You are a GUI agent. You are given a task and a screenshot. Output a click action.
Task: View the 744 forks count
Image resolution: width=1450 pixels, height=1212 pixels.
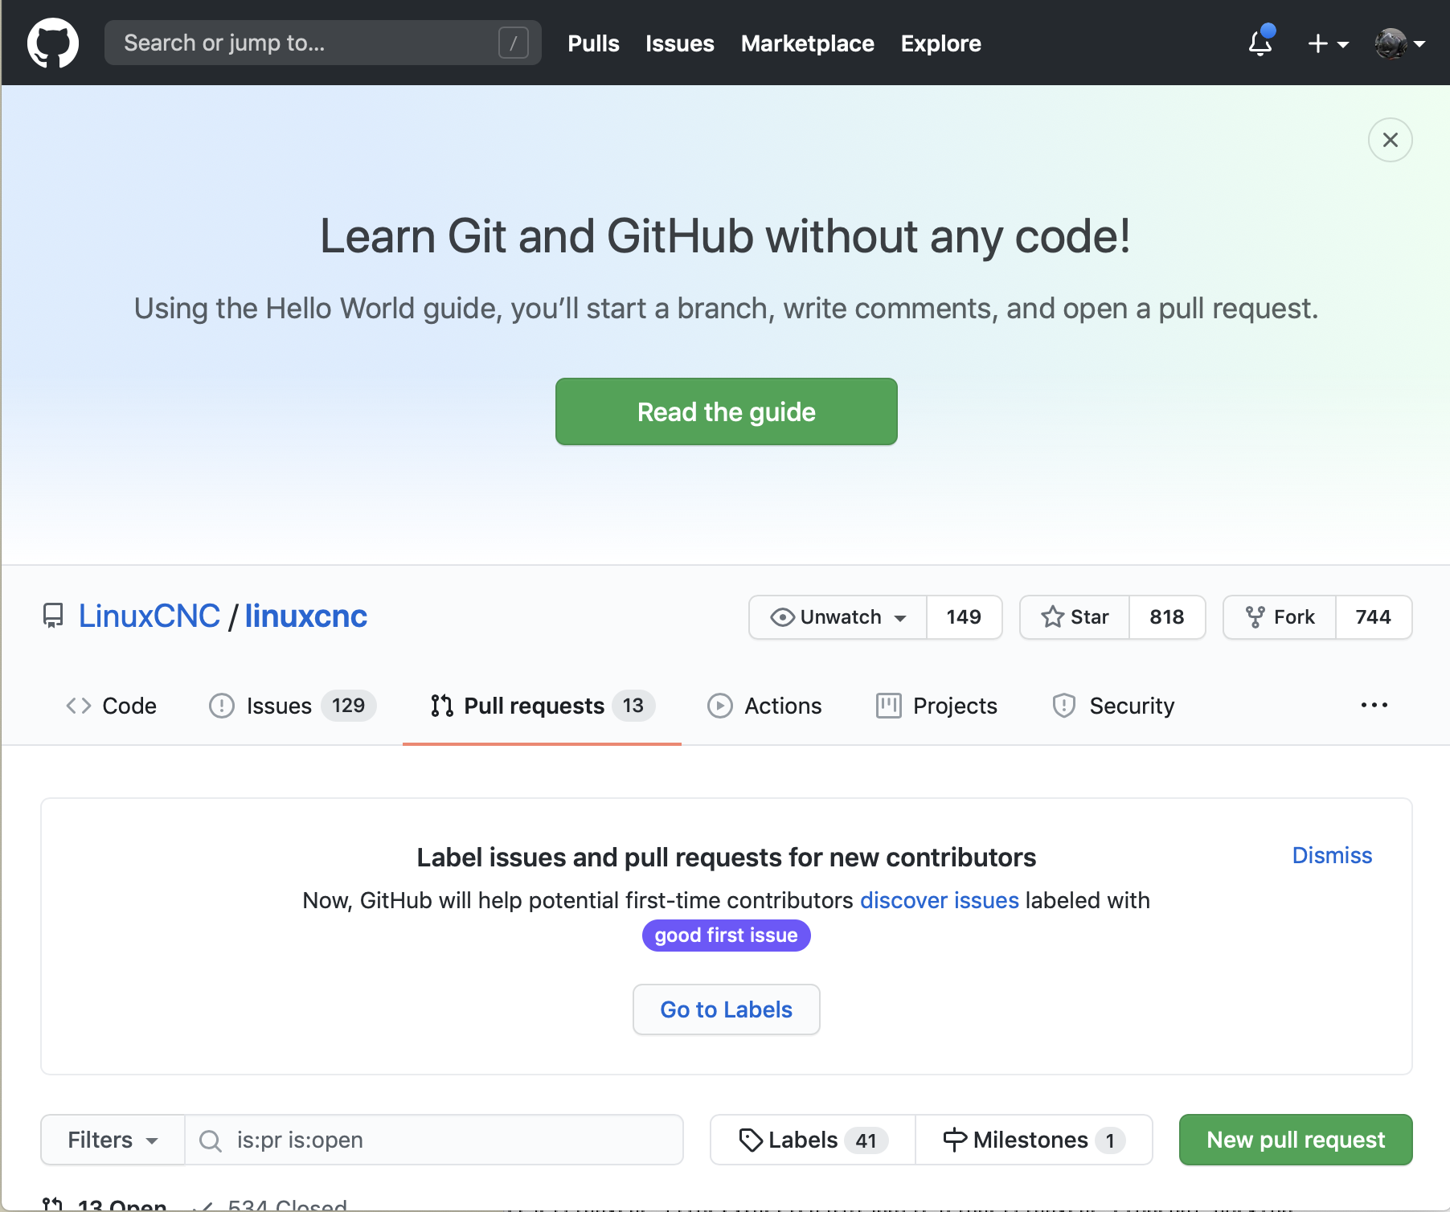[1373, 617]
